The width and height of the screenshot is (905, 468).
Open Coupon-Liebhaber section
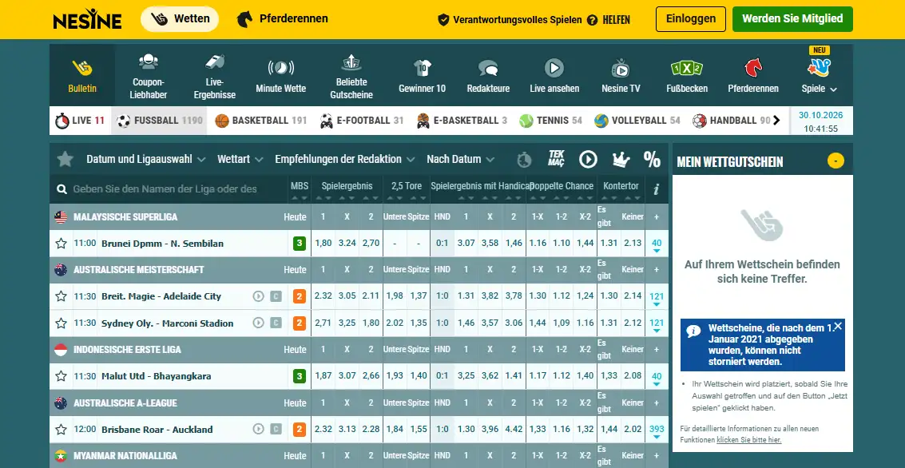149,75
